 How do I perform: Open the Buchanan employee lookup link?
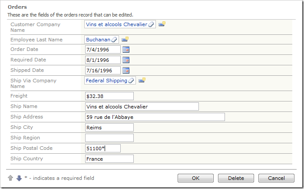point(98,40)
